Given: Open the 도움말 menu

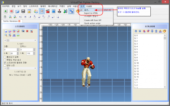Looking at the screenshot, I should (89, 6).
